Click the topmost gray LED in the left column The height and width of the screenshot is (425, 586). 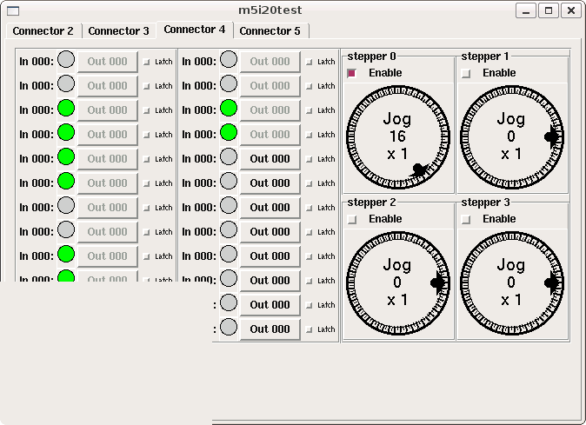(66, 60)
